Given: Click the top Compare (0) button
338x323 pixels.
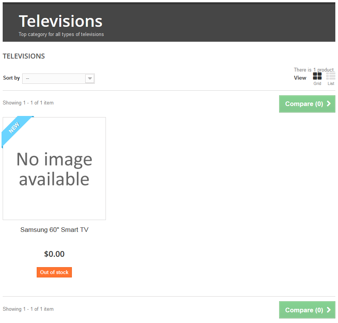Looking at the screenshot, I should pyautogui.click(x=307, y=104).
